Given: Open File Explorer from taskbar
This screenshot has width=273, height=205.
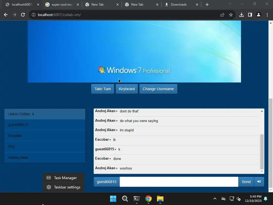Looking at the screenshot, I should coord(160,199).
